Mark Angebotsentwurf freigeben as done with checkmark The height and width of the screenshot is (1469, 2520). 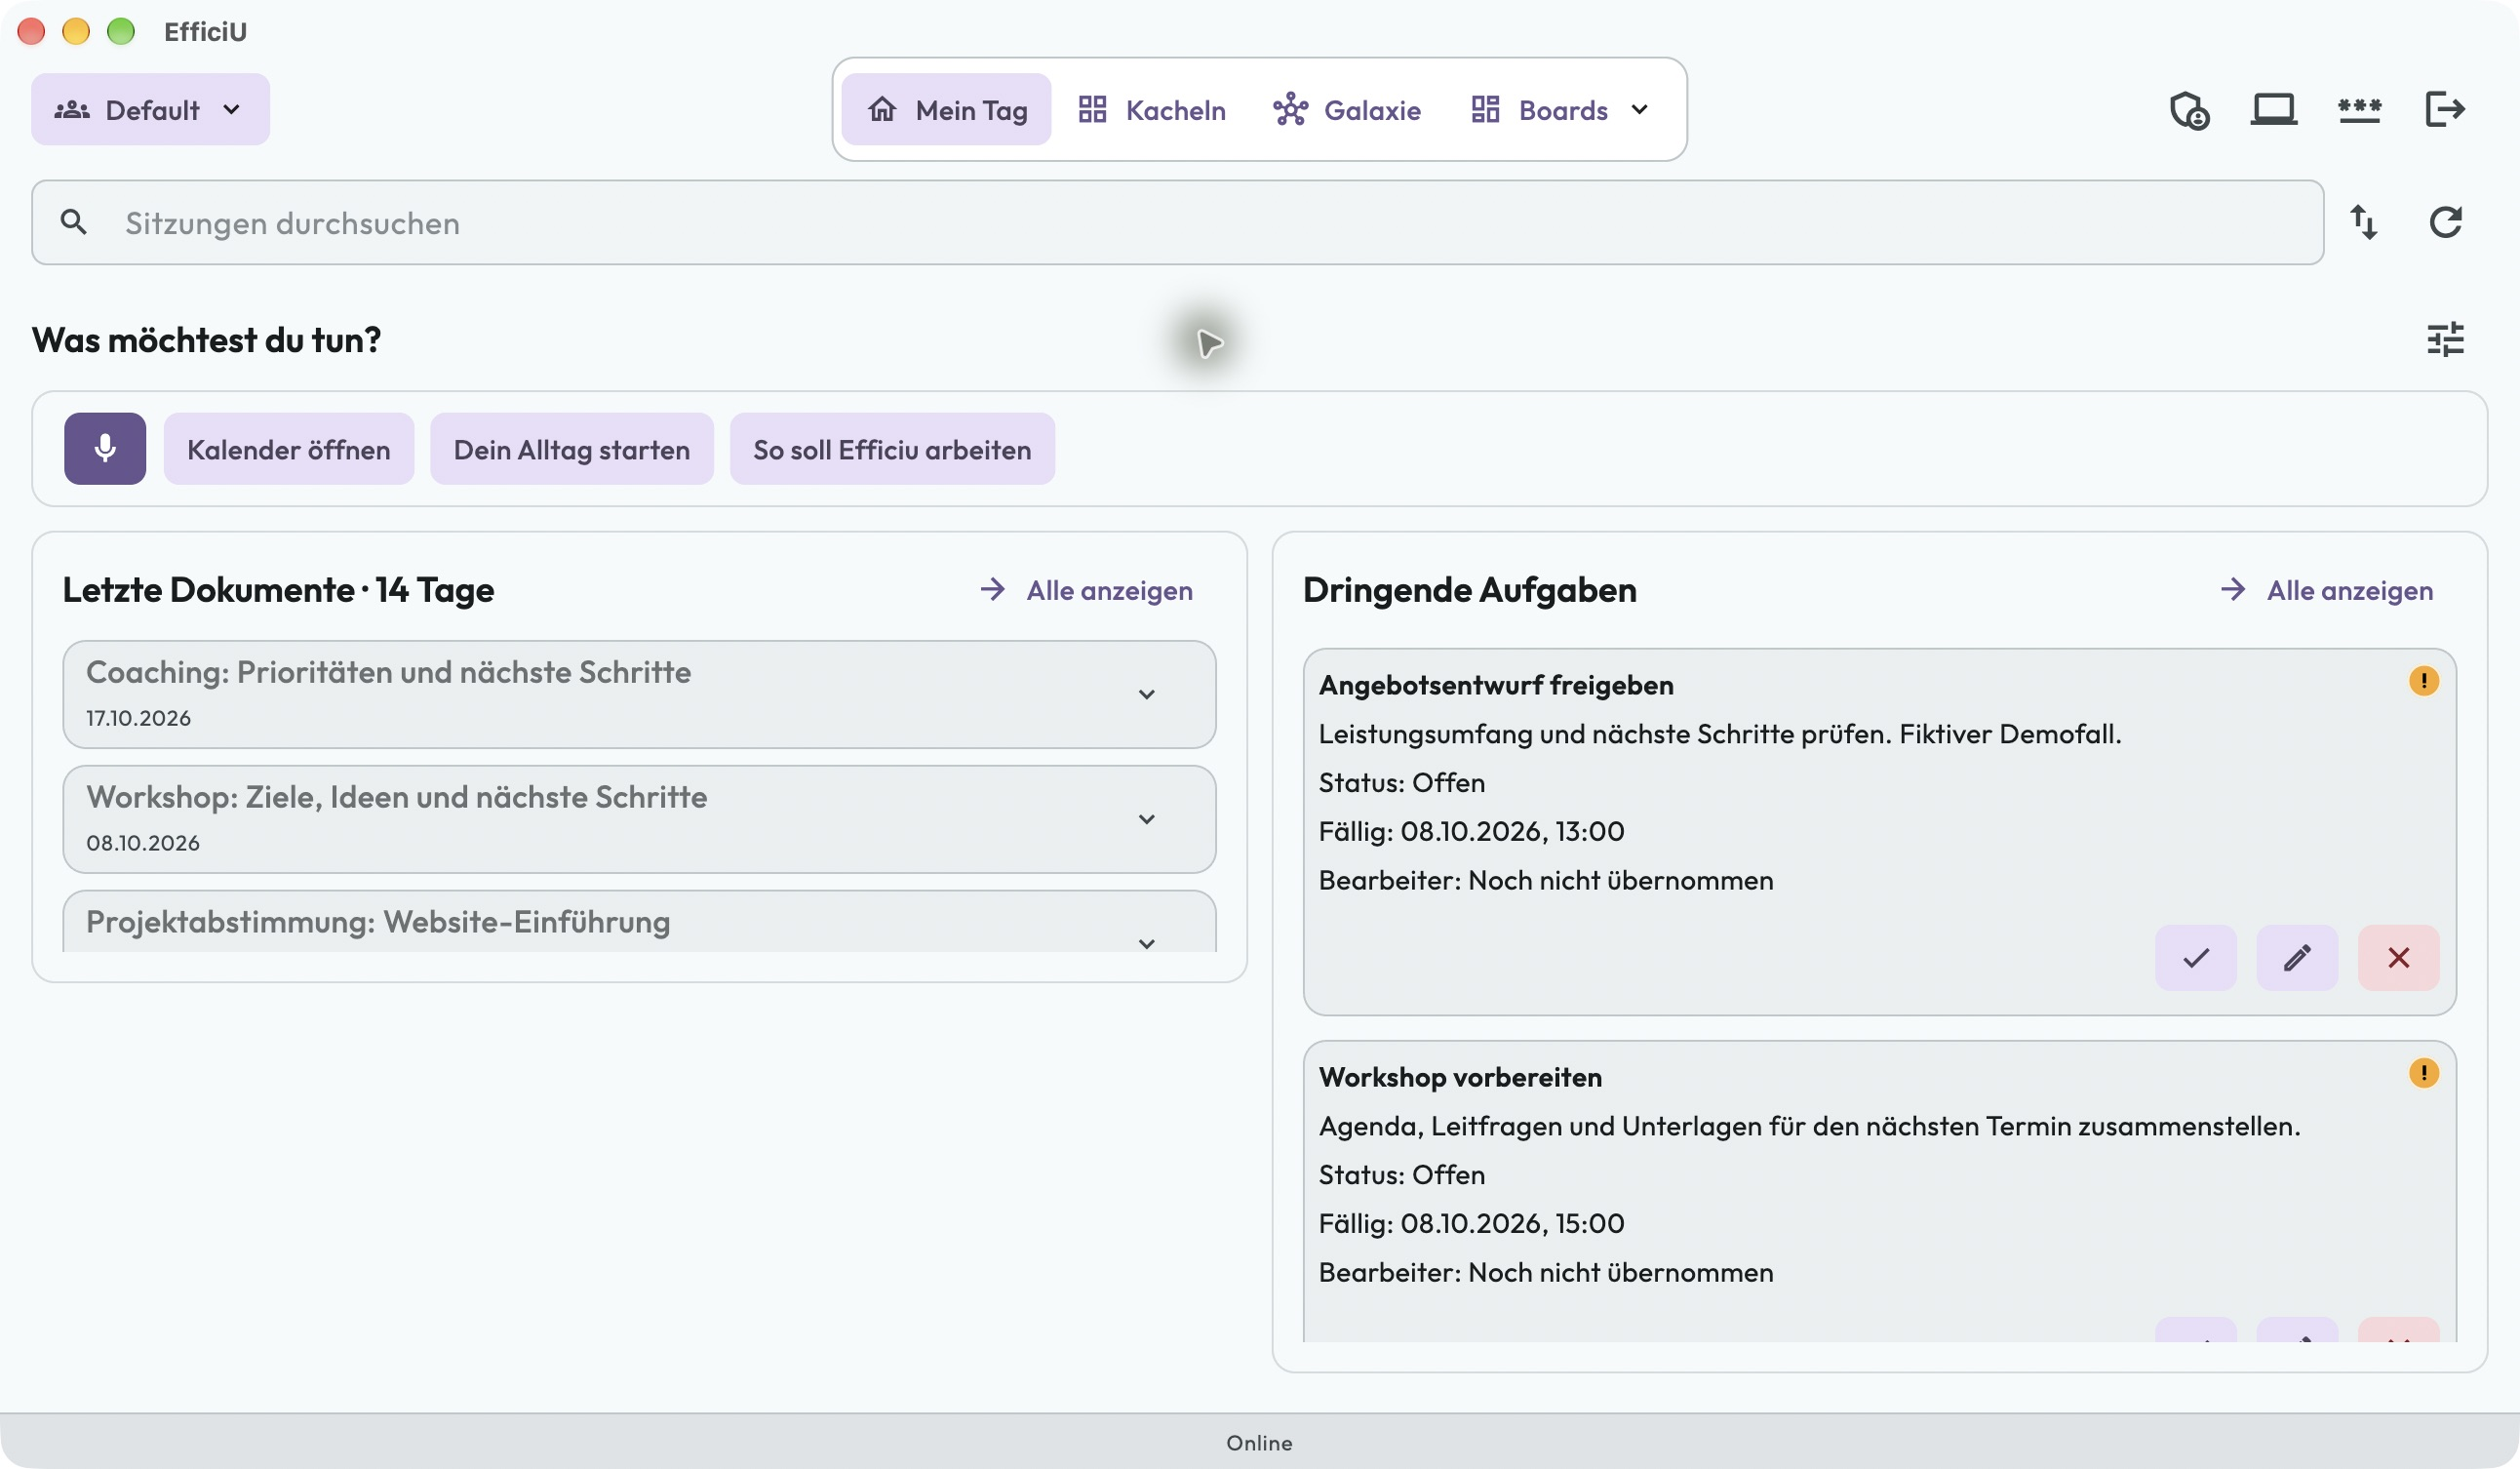coord(2195,958)
